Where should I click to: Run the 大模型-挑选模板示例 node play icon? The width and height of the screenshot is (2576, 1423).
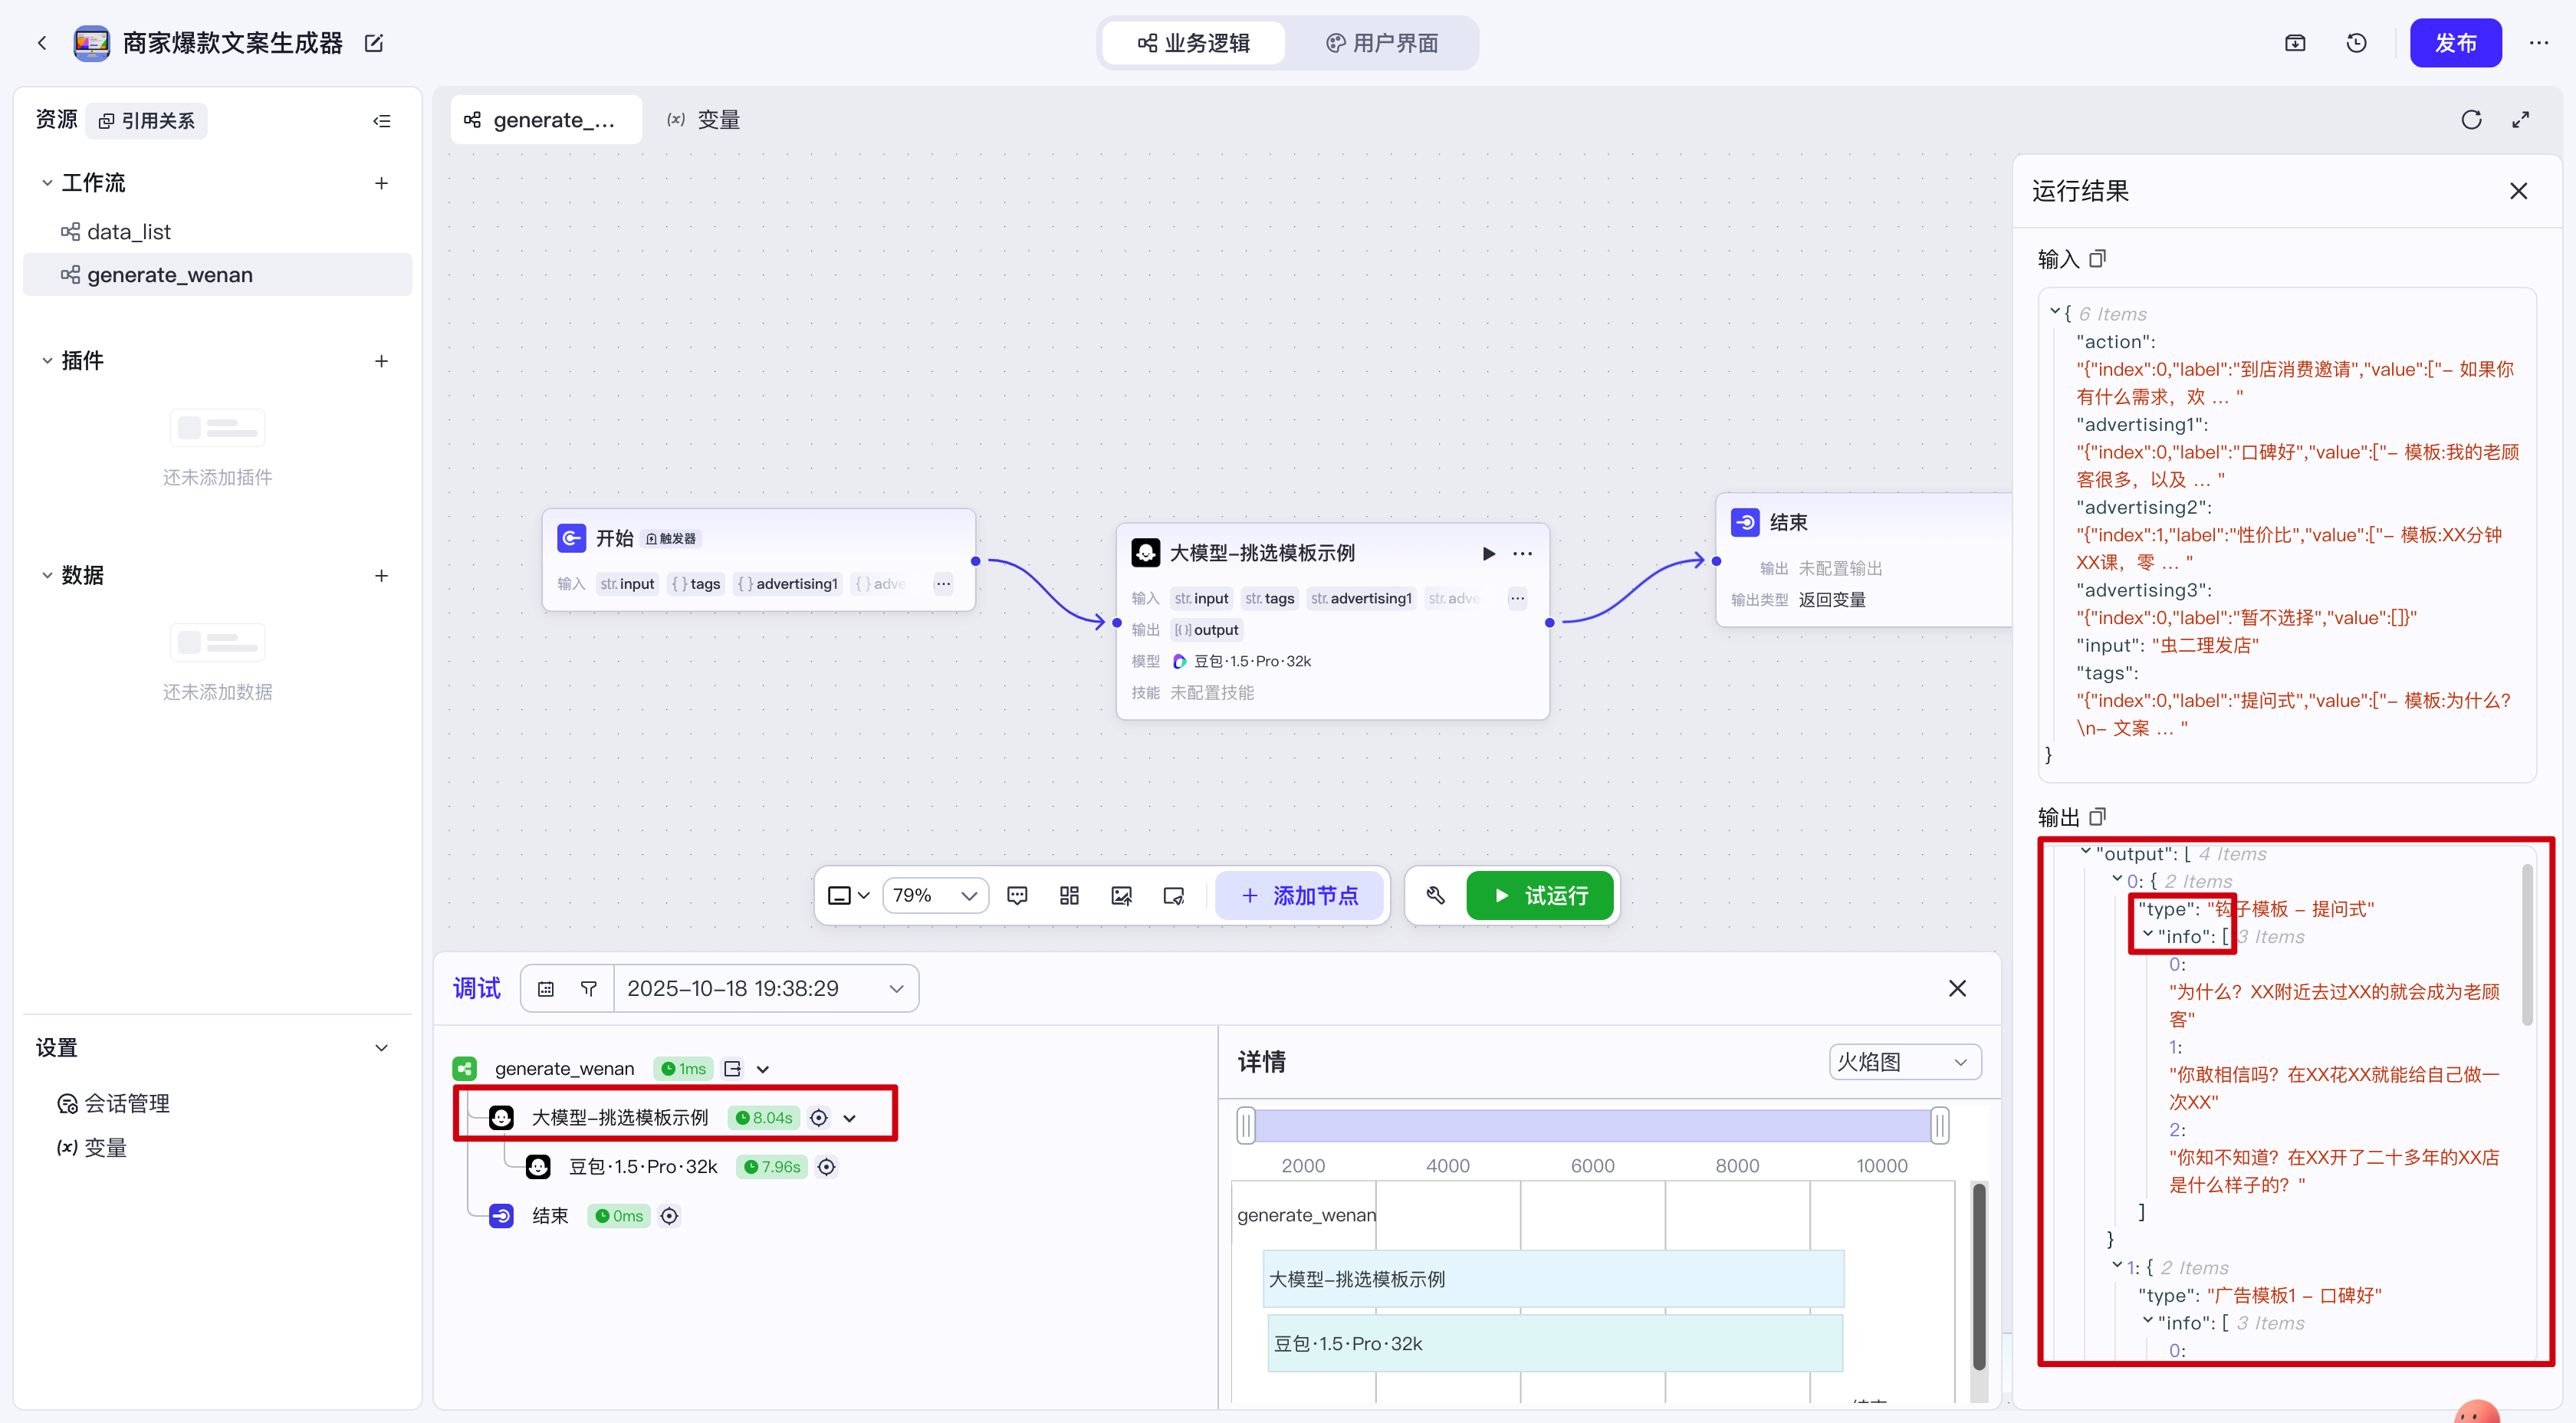(x=1488, y=553)
